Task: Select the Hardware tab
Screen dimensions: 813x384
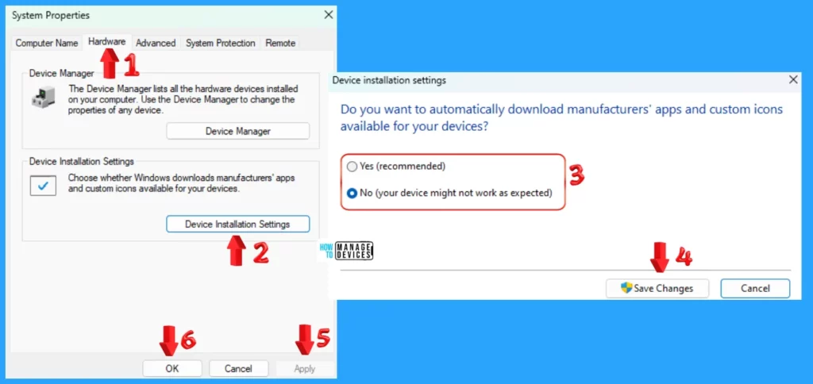Action: click(107, 42)
